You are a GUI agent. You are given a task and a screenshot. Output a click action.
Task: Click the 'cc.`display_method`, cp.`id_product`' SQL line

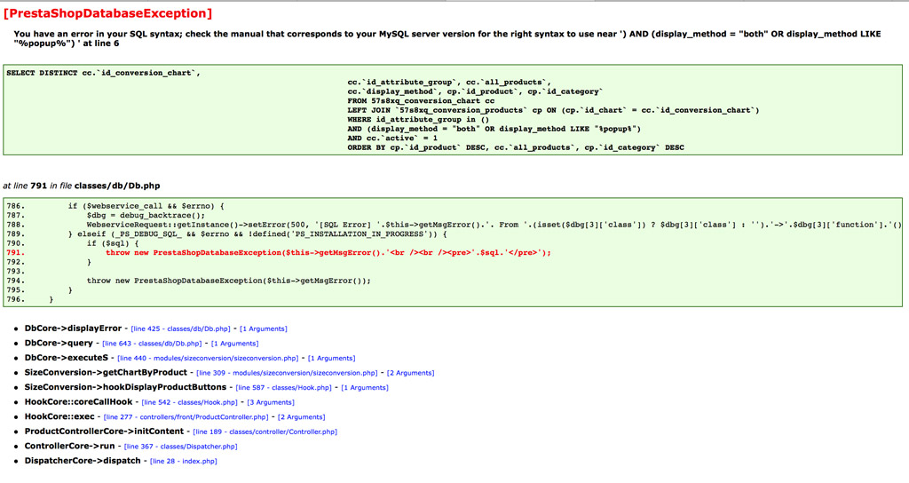pyautogui.click(x=476, y=91)
